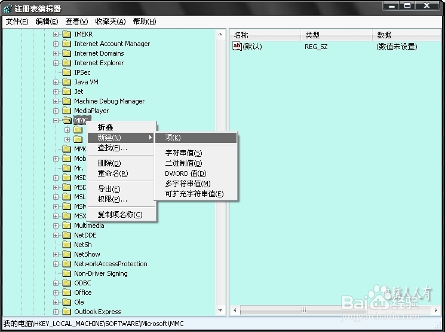
Task: Click the NetDDE folder icon
Action: [x=67, y=235]
